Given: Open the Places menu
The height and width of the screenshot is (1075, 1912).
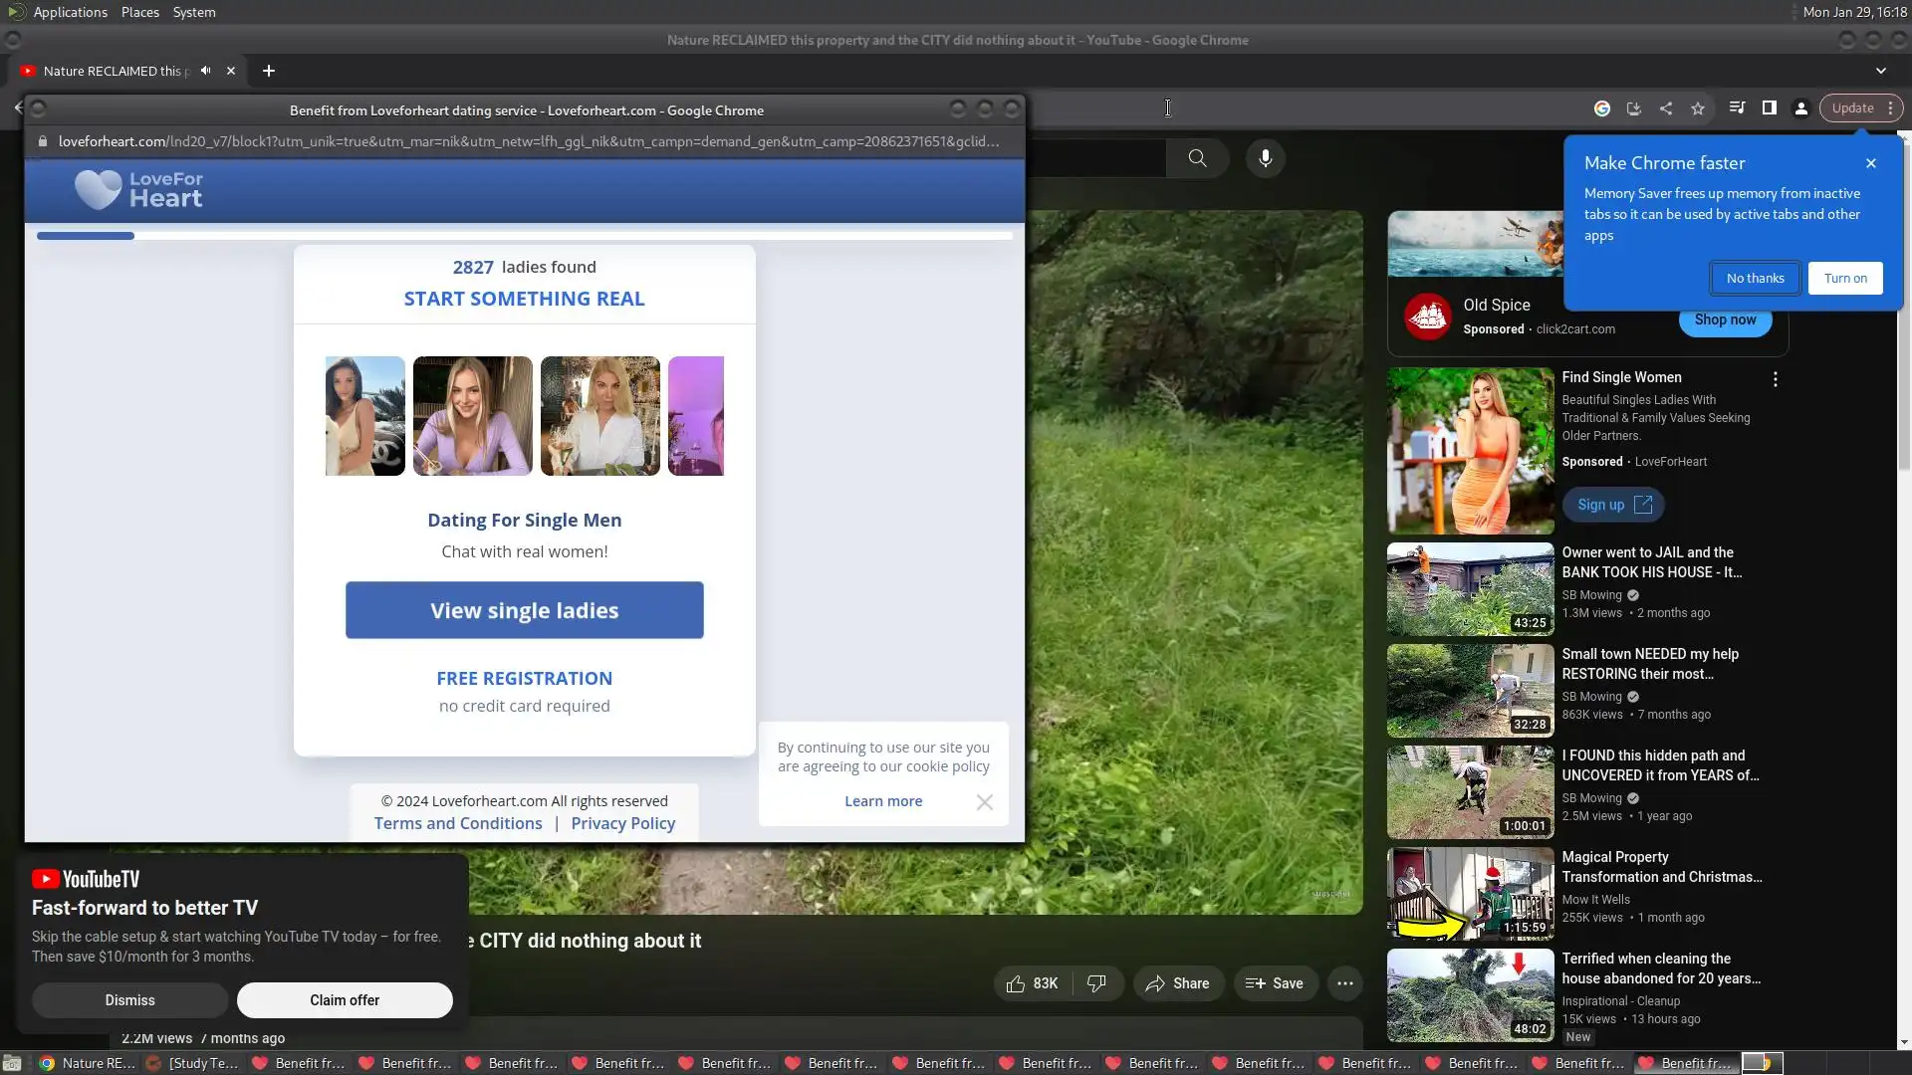Looking at the screenshot, I should [139, 12].
